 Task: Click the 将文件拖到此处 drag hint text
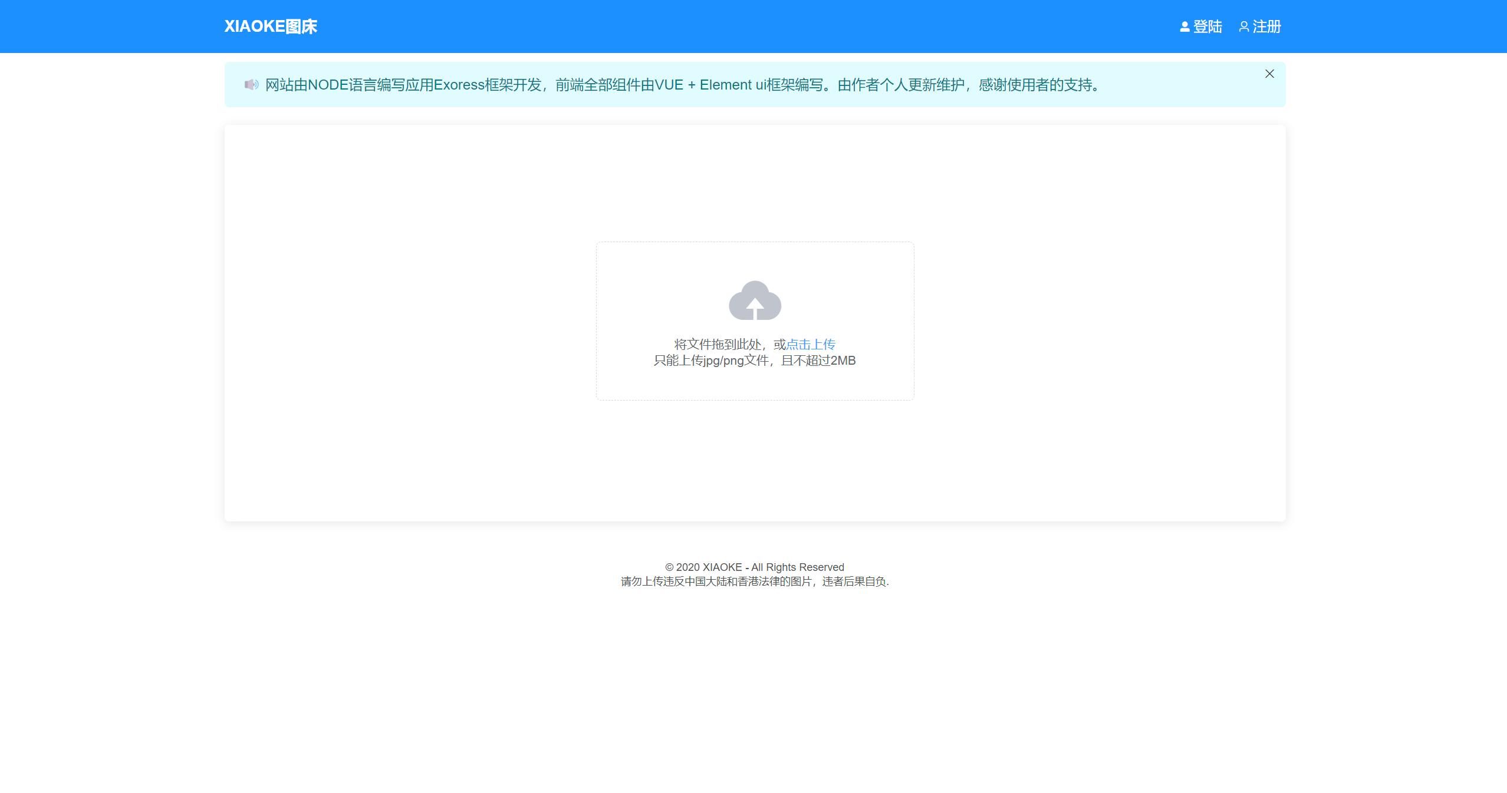718,344
